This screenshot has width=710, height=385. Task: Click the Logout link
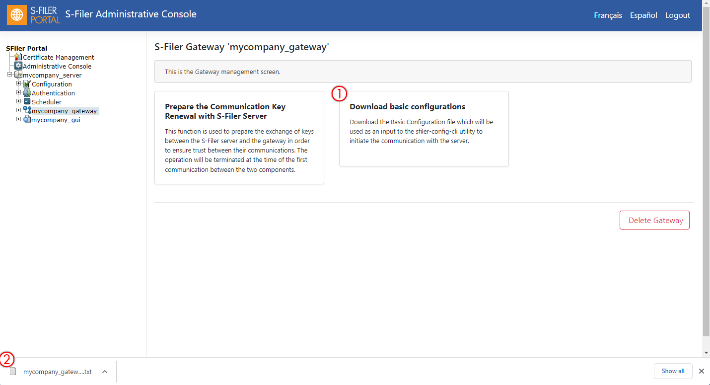[678, 15]
